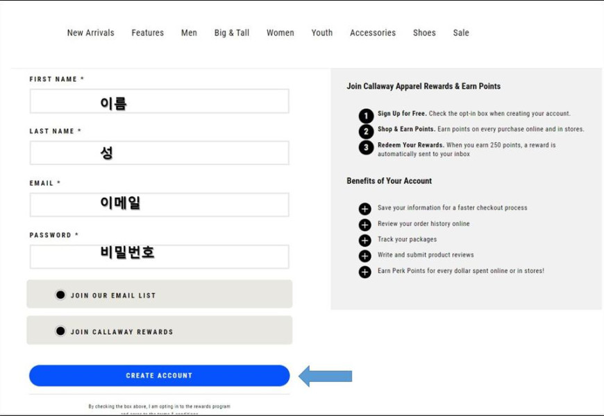Go to the Shoes category
Image resolution: width=604 pixels, height=416 pixels.
coord(424,33)
